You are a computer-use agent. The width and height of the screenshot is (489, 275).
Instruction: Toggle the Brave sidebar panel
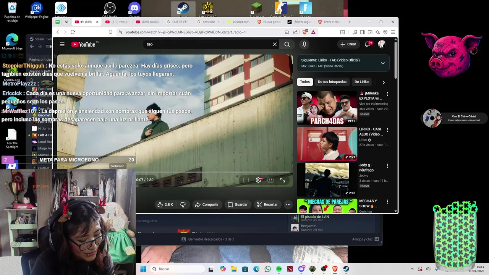click(363, 32)
